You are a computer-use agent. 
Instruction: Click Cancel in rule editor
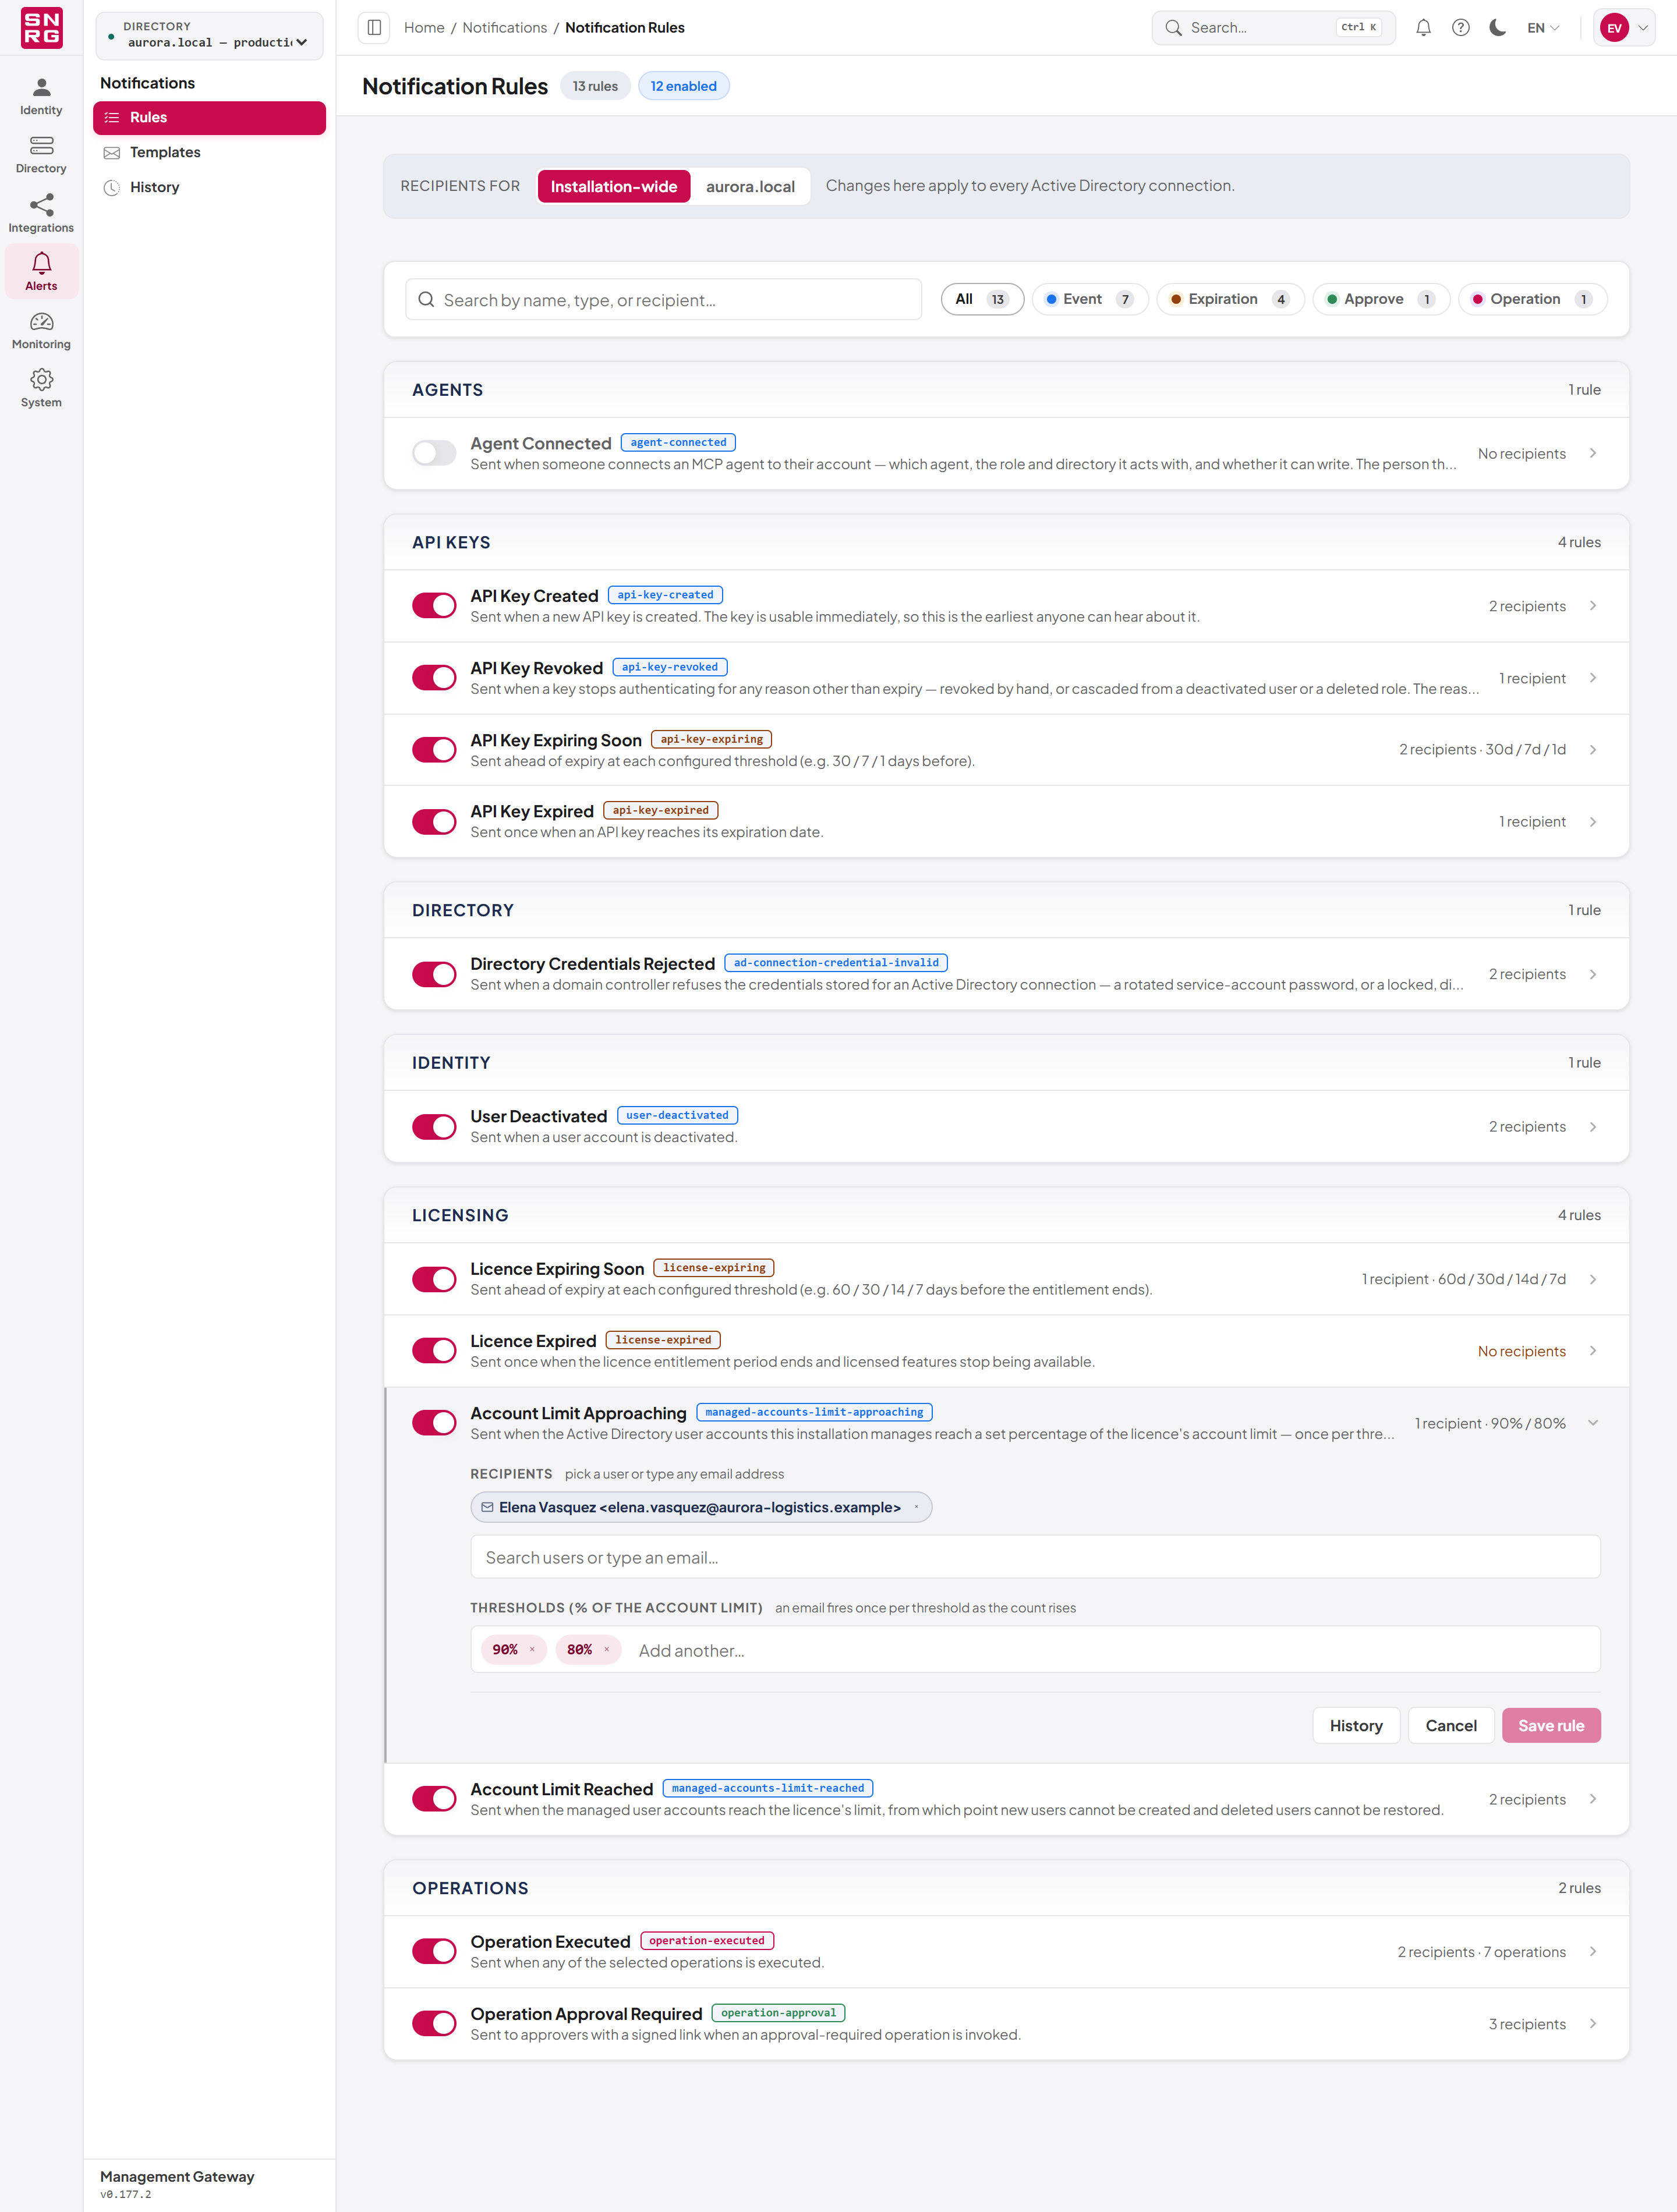(1451, 1726)
